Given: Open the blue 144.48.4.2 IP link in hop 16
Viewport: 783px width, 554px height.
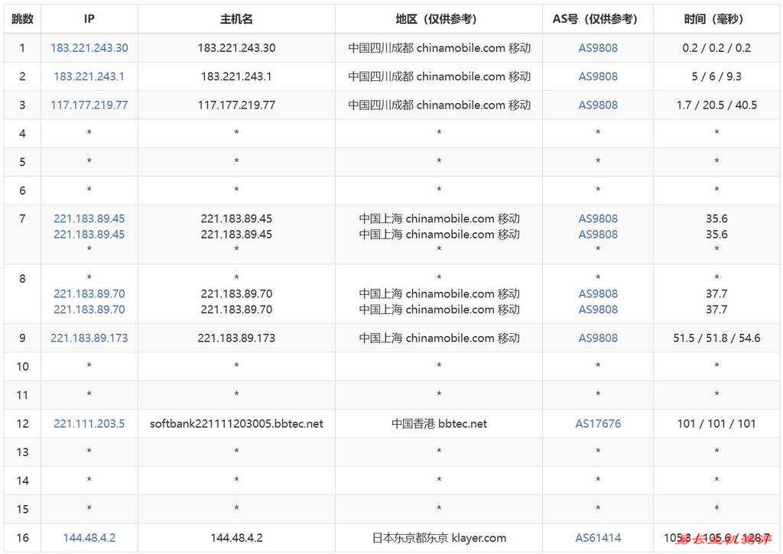Looking at the screenshot, I should click(x=89, y=538).
